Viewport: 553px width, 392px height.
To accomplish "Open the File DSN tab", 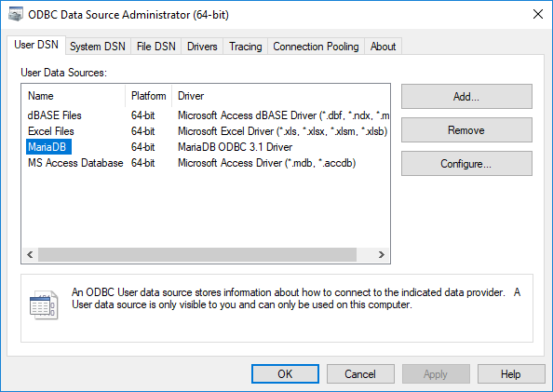I will pyautogui.click(x=155, y=47).
